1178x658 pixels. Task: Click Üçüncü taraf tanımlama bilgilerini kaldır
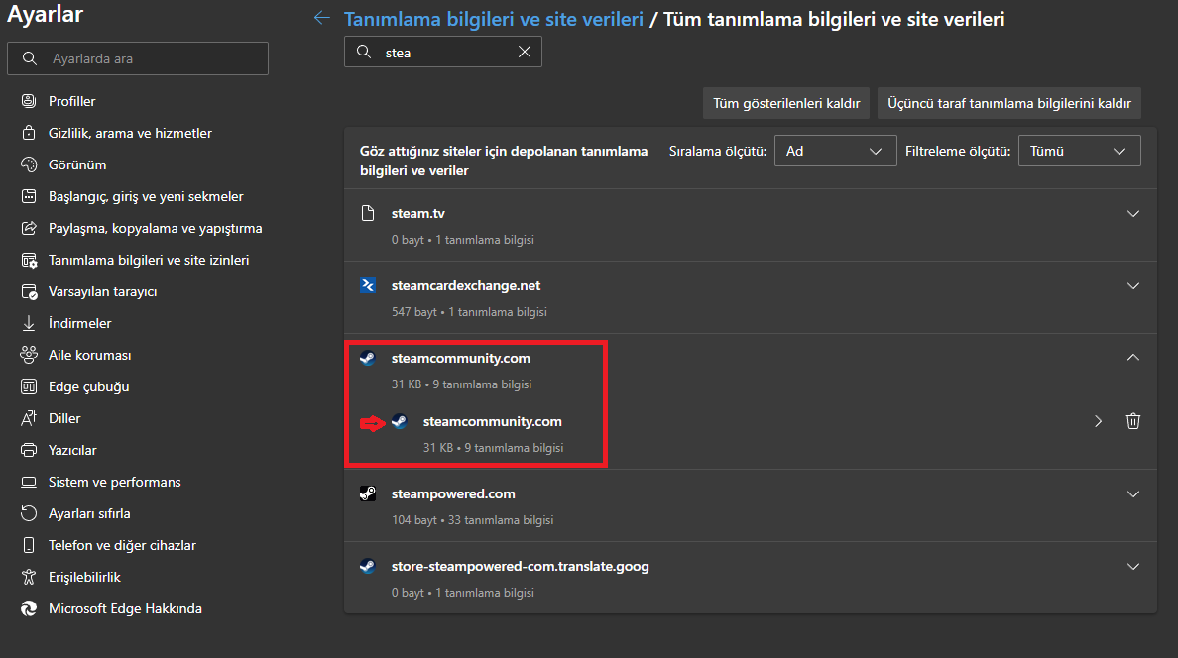tap(1009, 103)
